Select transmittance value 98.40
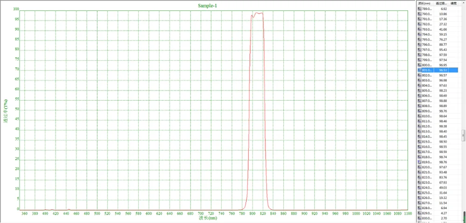 (x=443, y=132)
